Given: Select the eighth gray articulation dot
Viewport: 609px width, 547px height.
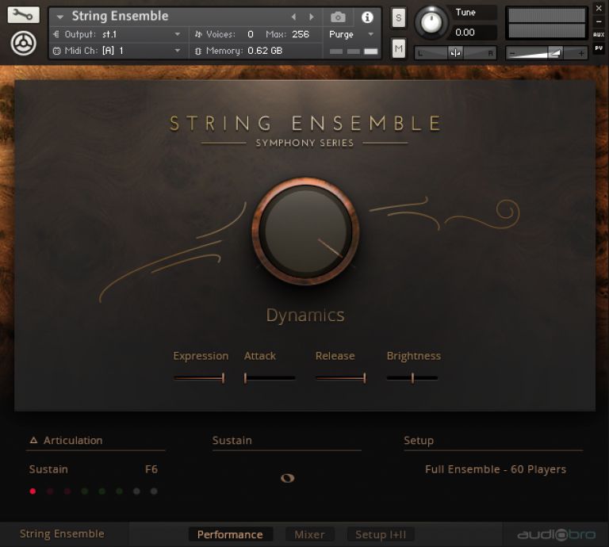Looking at the screenshot, I should (x=154, y=492).
